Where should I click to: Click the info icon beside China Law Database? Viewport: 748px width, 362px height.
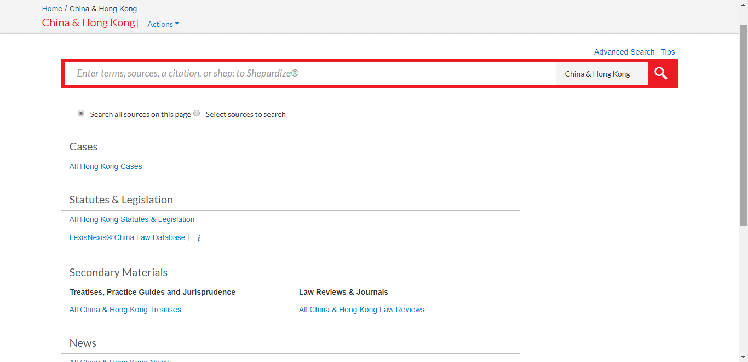(x=199, y=238)
